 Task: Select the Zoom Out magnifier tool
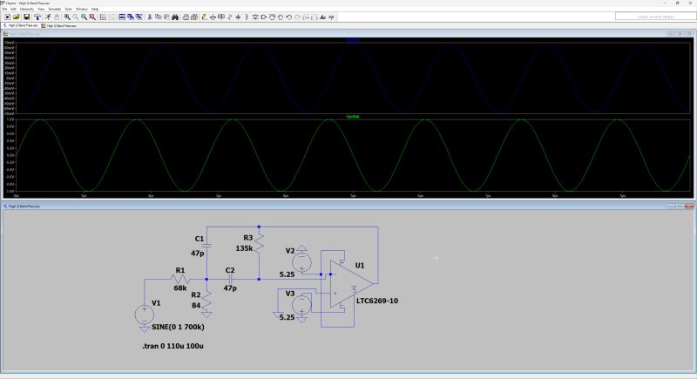coord(84,17)
